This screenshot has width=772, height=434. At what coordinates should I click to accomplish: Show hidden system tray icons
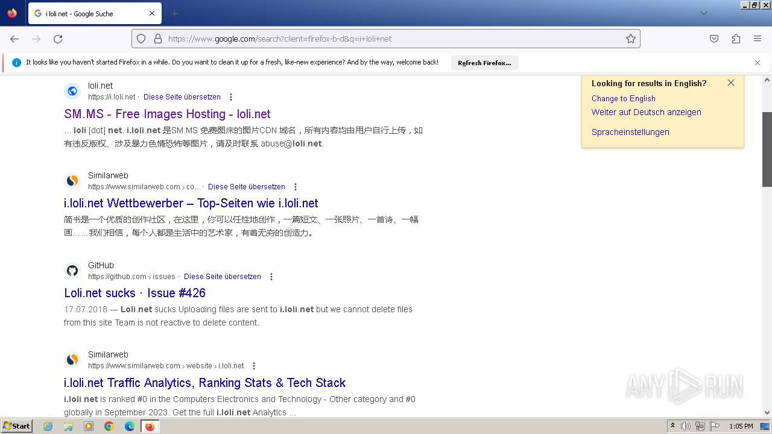pyautogui.click(x=672, y=426)
